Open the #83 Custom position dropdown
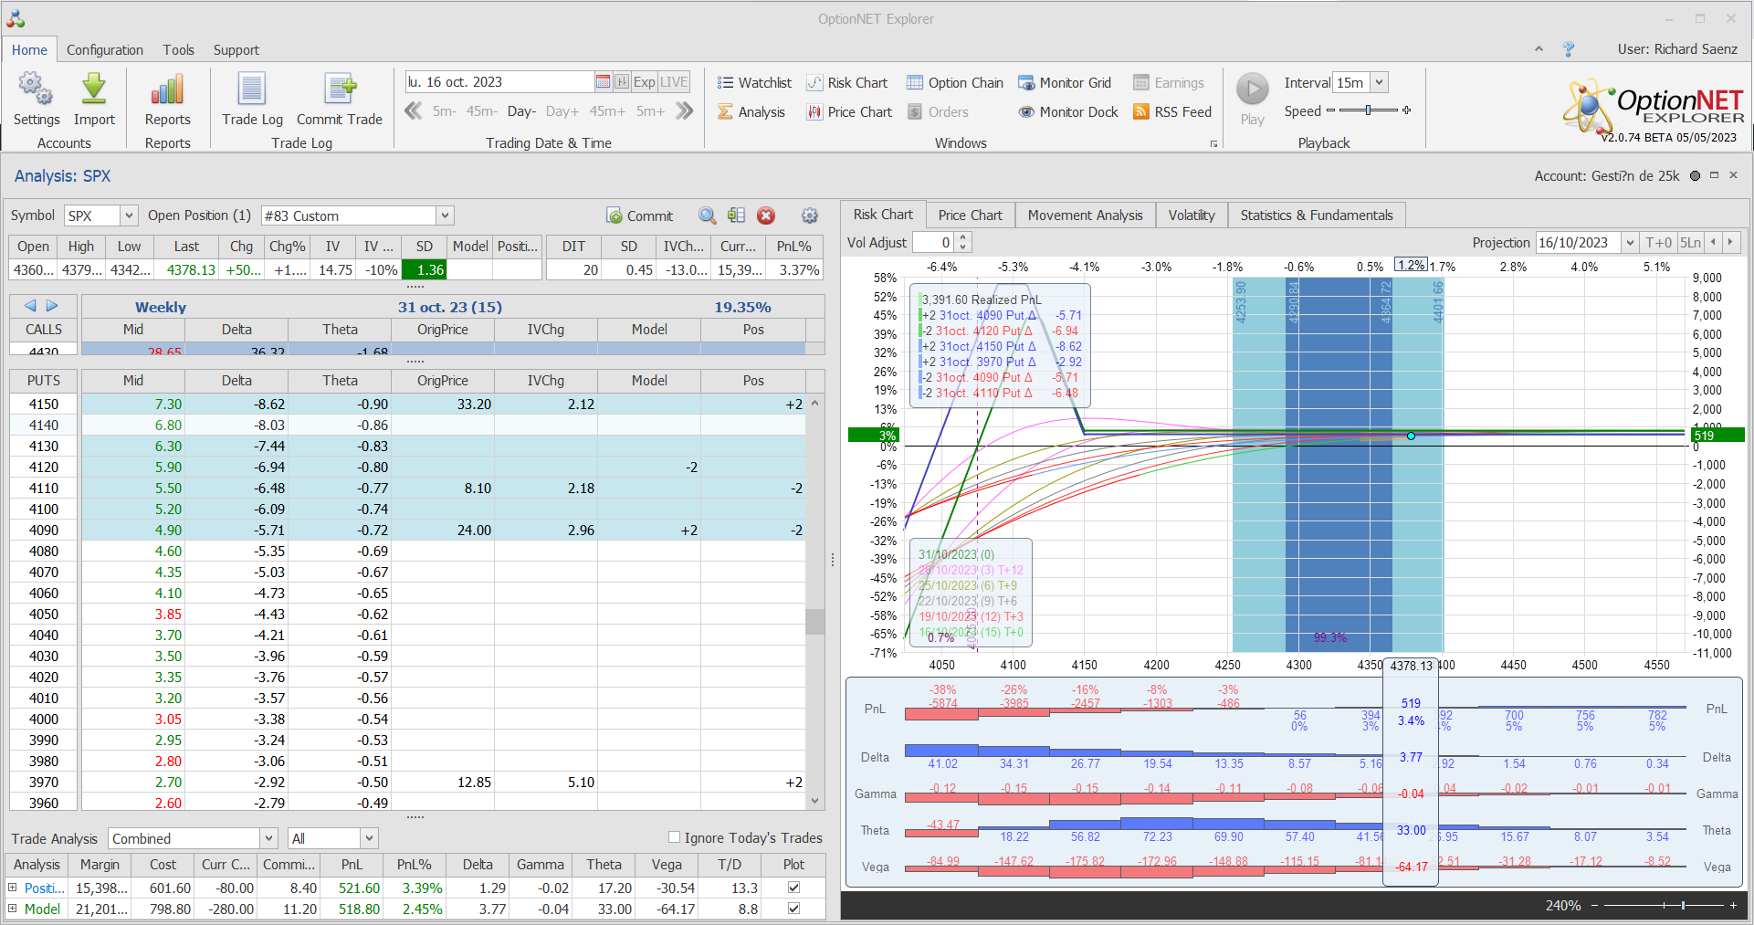1754x925 pixels. [445, 216]
